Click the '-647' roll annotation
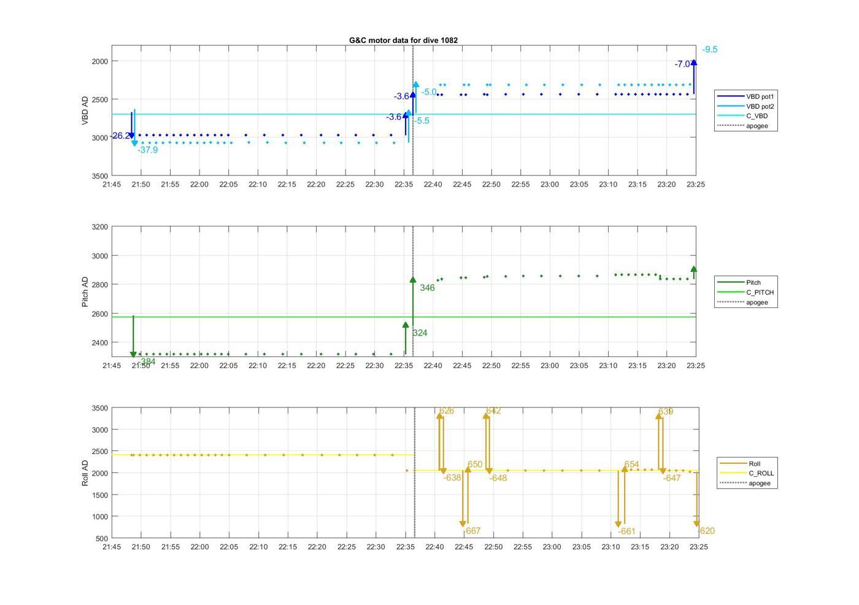The image size is (859, 605). point(672,478)
